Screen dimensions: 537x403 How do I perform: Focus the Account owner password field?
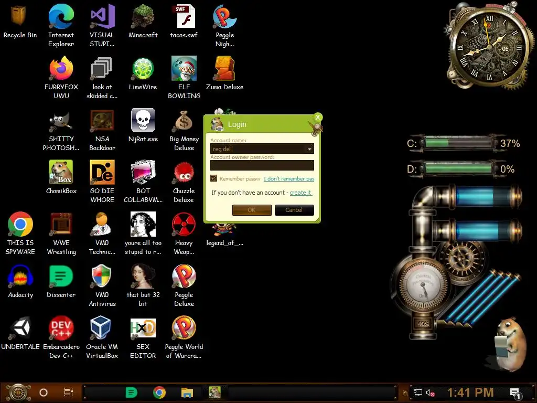(x=262, y=165)
